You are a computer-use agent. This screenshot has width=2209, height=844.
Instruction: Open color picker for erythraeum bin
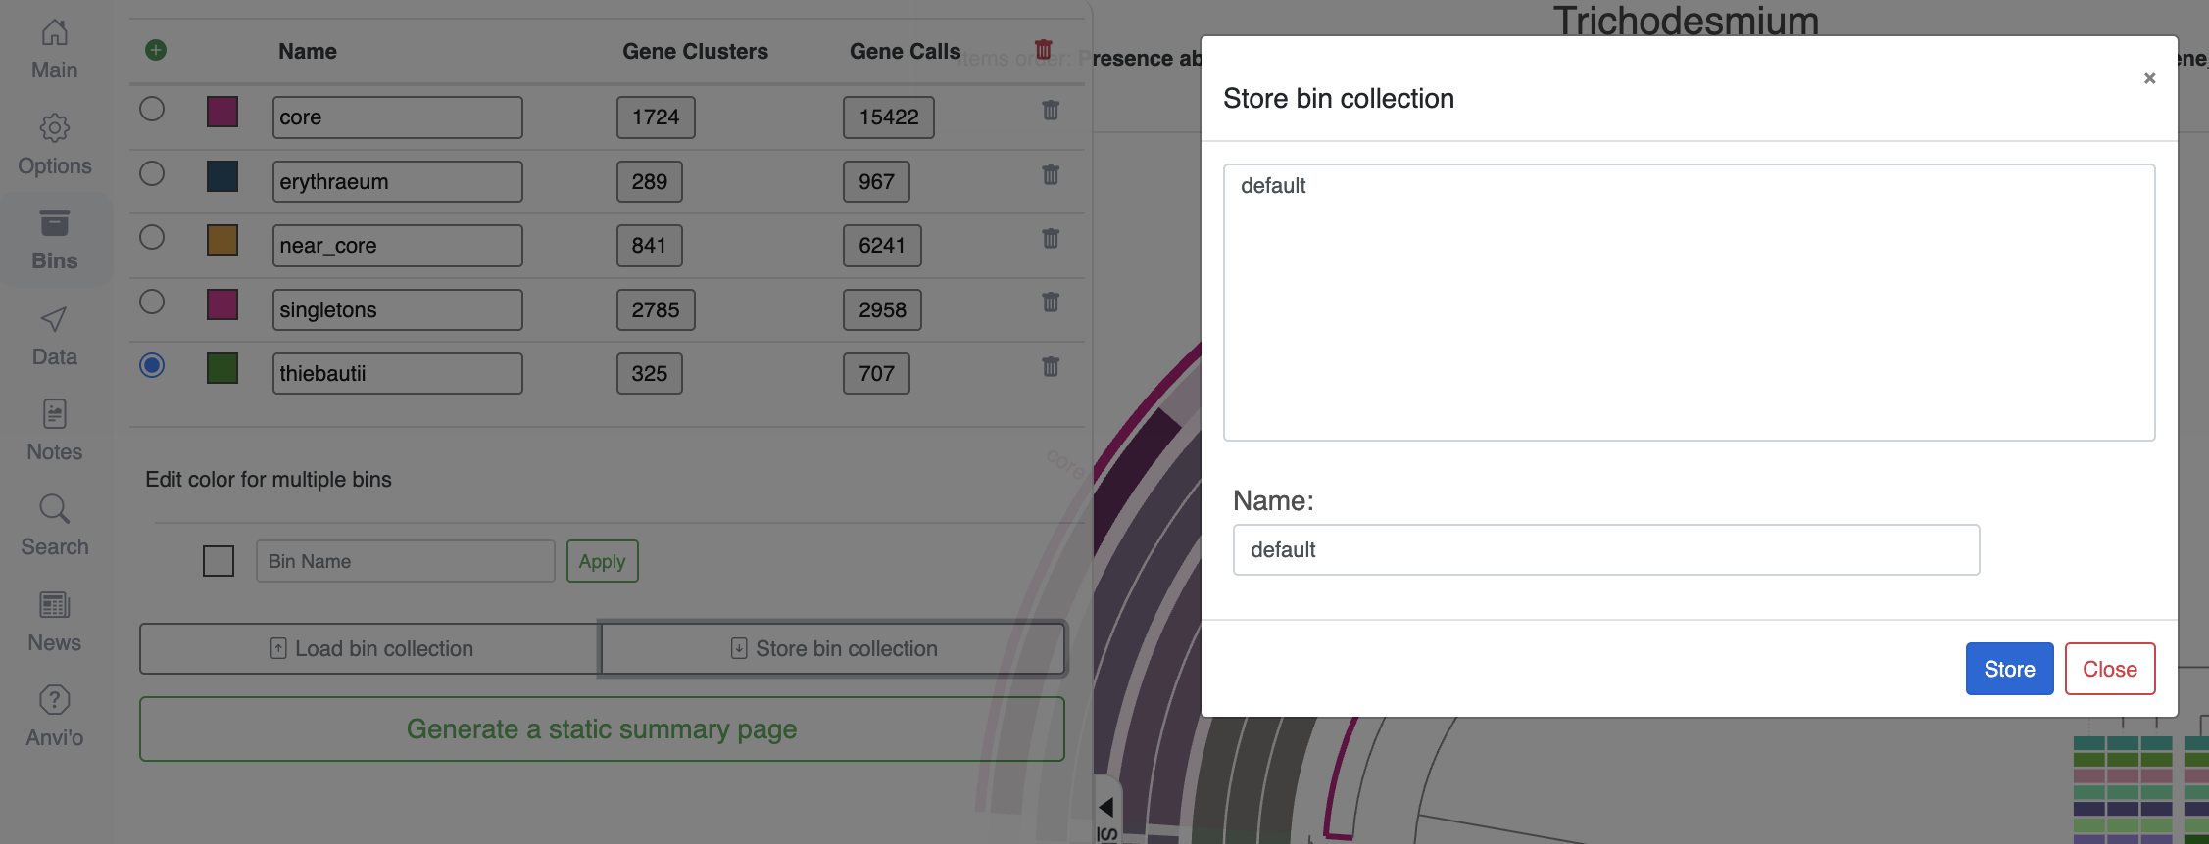pyautogui.click(x=222, y=176)
